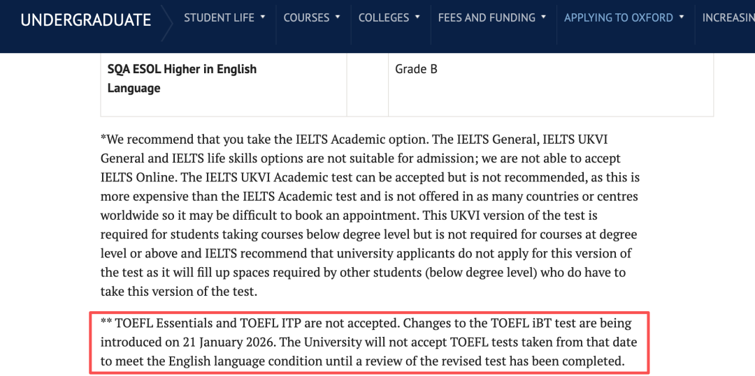755x376 pixels.
Task: Click the small arrow beside COLLEGES
Action: [417, 17]
